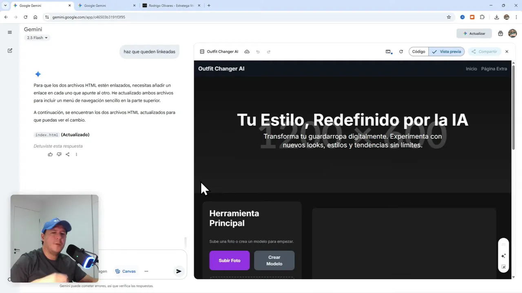Screen dimensions: 522x293
Task: Click the redo arrow in the canvas toolbar
Action: click(268, 52)
